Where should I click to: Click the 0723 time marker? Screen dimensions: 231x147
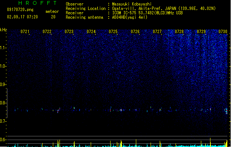(69, 32)
